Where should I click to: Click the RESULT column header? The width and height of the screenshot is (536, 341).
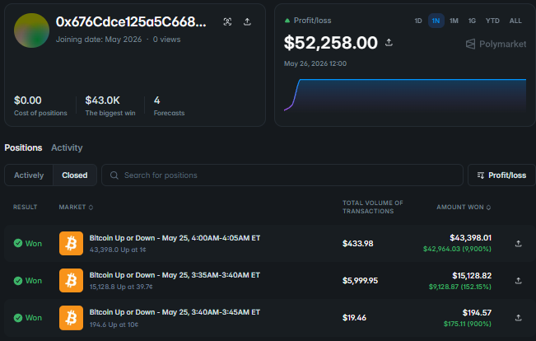[x=25, y=208]
